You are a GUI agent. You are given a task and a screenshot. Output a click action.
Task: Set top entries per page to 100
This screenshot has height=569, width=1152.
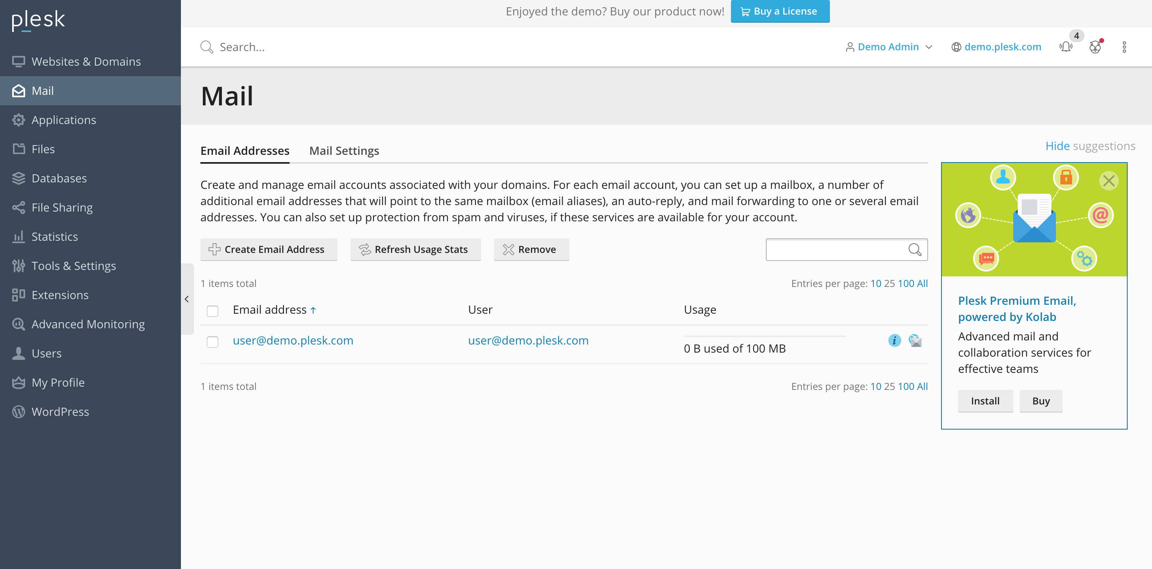(x=906, y=283)
